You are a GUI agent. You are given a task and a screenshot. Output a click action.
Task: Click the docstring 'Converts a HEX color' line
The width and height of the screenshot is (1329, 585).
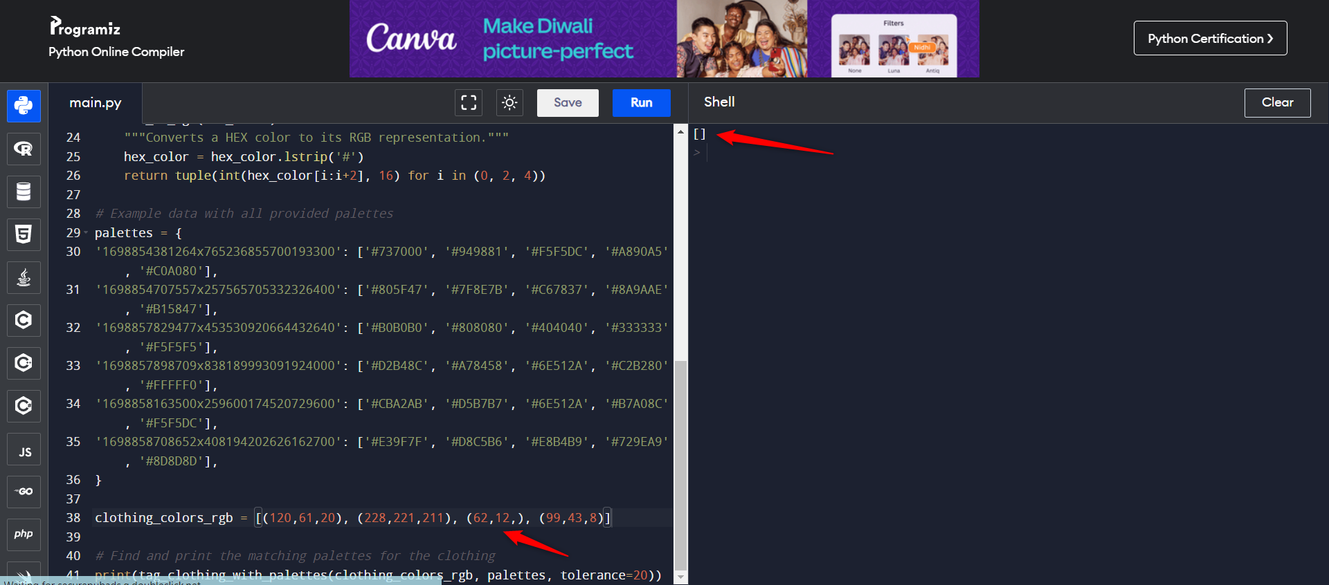tap(316, 138)
